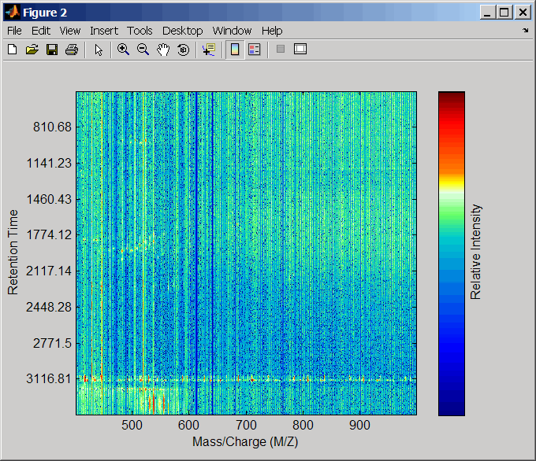Screen dimensions: 536x461
Task: Click the Show Plot Tools icon
Action: tap(300, 50)
